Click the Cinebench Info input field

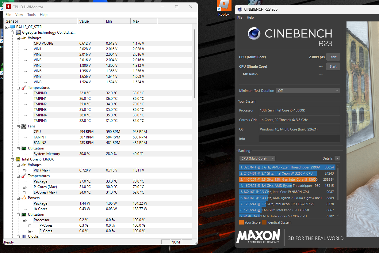[300, 139]
